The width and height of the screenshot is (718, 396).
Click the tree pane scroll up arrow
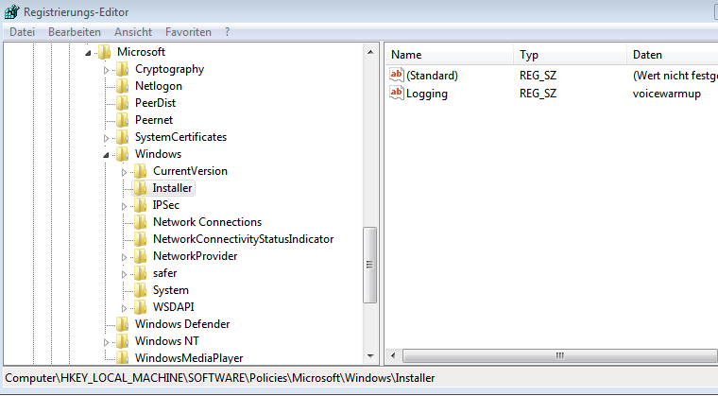(370, 52)
